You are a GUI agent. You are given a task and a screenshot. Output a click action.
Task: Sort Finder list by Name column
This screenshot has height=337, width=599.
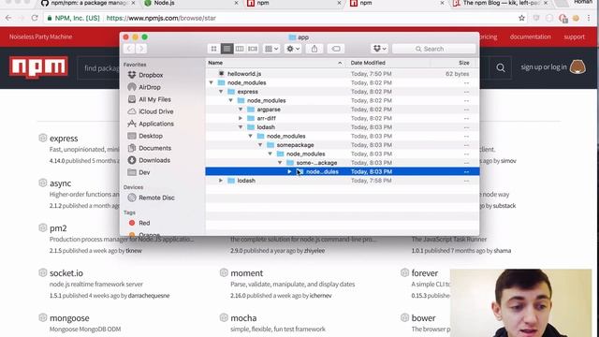(275, 63)
